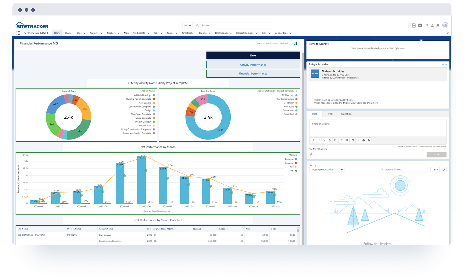
Task: Open the App Launcher grid icon
Action: [18, 33]
